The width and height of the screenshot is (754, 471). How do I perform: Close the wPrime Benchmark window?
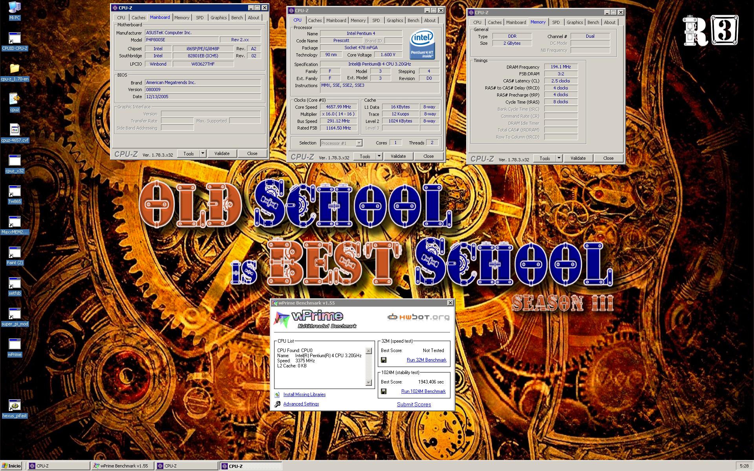450,303
